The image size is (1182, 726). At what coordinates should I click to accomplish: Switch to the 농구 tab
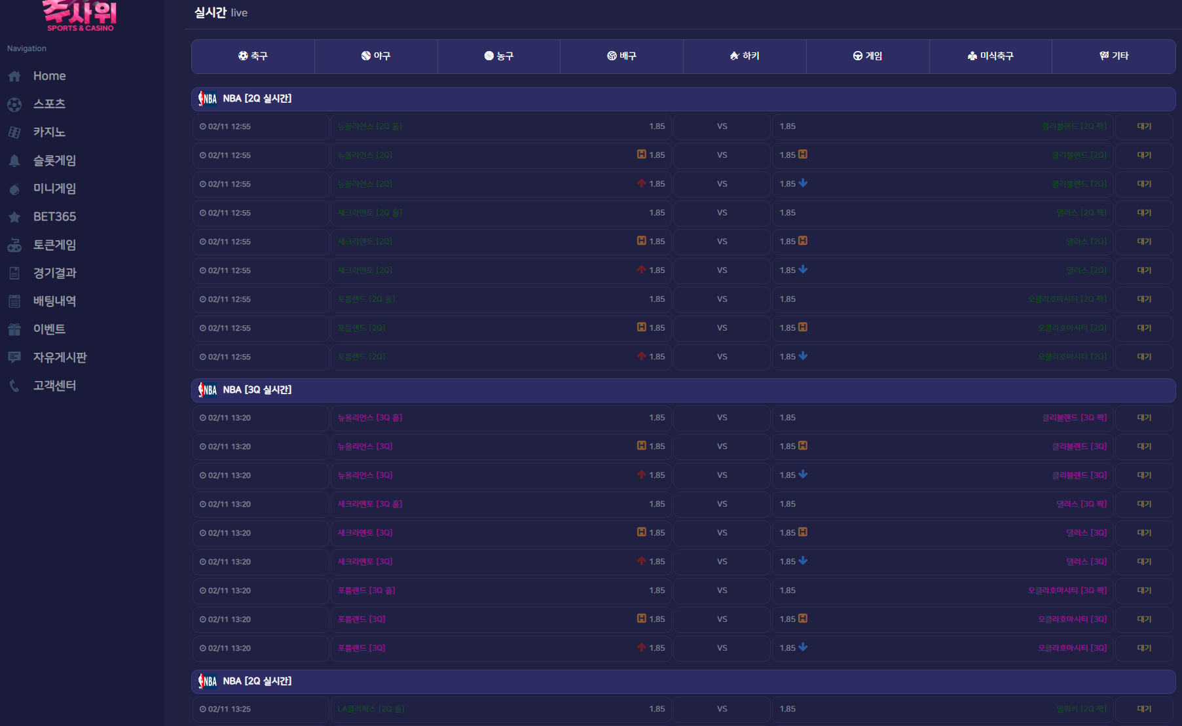[498, 56]
